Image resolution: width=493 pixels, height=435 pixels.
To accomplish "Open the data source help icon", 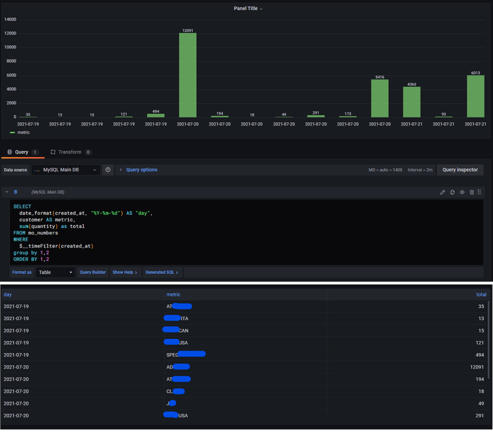I will click(x=108, y=170).
